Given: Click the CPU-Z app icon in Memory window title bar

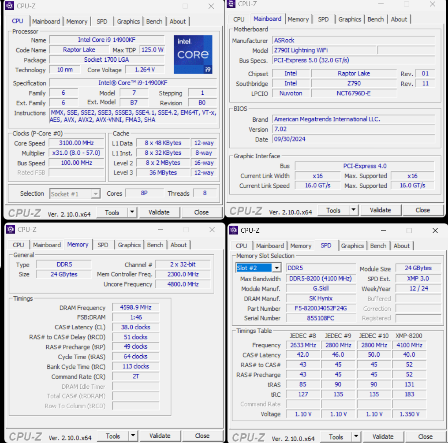Looking at the screenshot, I should (11, 229).
